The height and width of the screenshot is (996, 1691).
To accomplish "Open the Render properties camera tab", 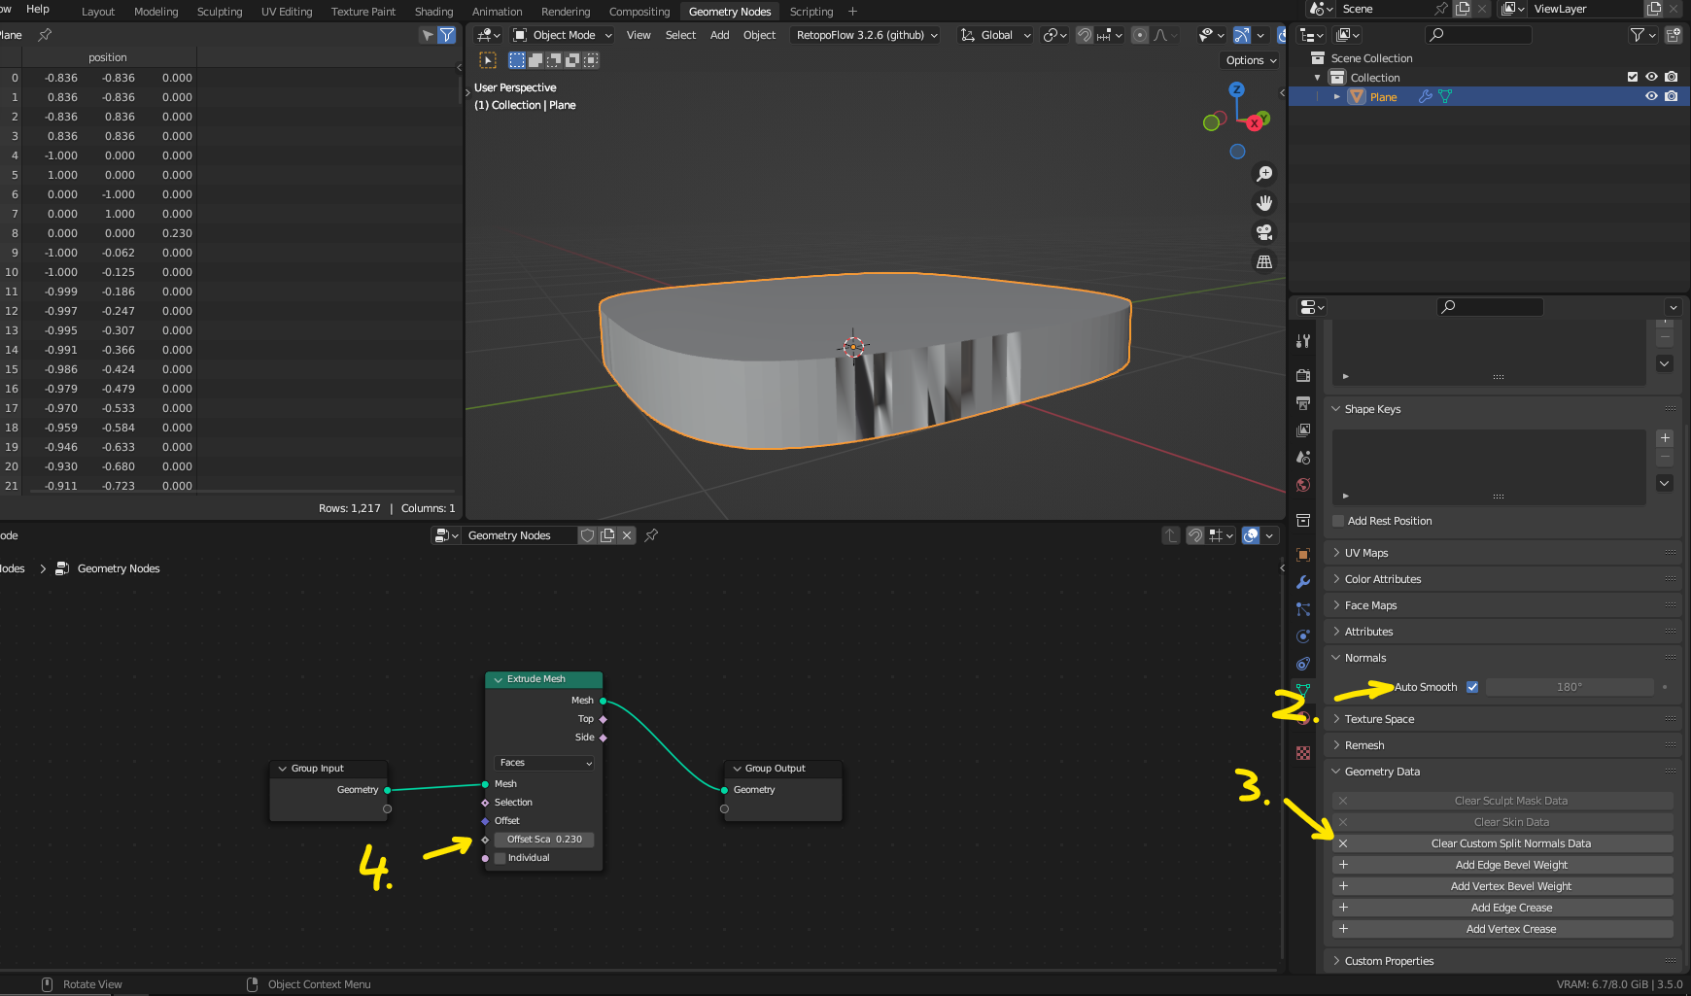I will 1303,376.
